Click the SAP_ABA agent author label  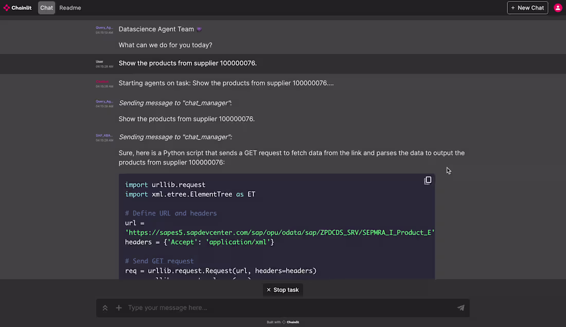104,136
